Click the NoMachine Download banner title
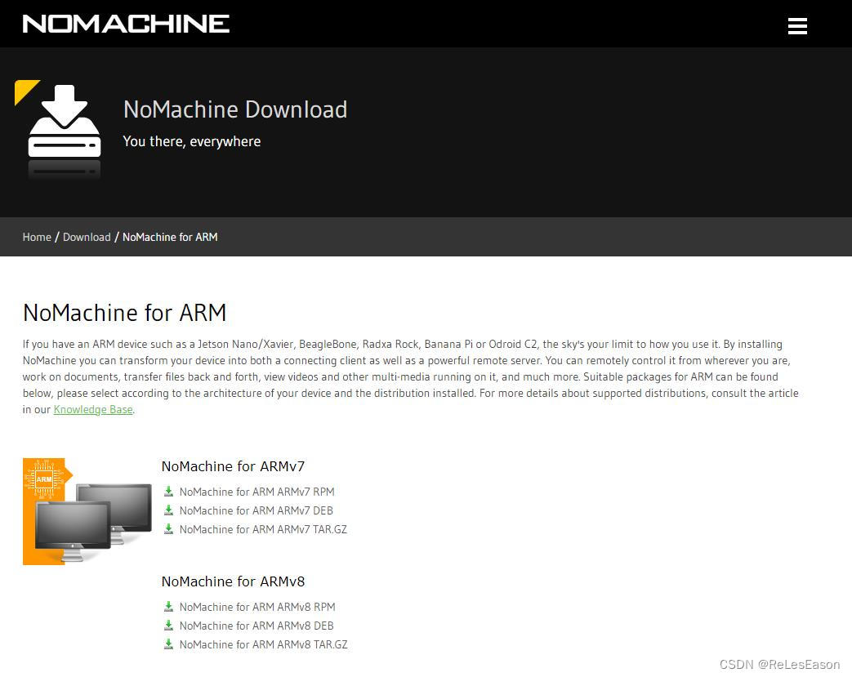 point(235,109)
